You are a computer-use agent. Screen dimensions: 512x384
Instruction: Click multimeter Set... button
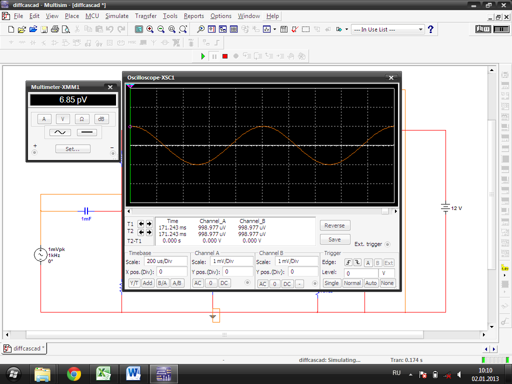click(x=72, y=149)
